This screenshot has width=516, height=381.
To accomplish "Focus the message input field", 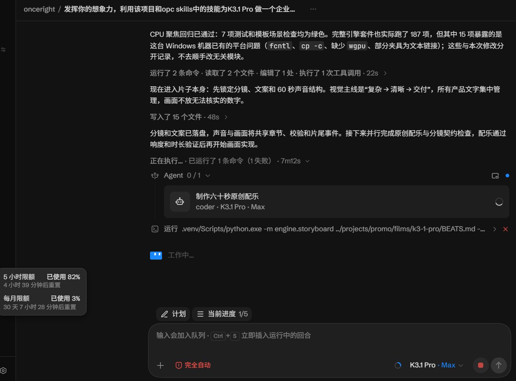I will [x=329, y=335].
